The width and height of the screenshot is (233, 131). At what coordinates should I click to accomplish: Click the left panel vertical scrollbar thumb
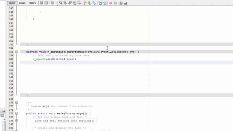point(4,126)
